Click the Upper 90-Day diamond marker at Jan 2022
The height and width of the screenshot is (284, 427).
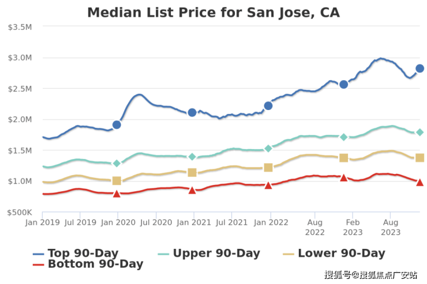268,149
